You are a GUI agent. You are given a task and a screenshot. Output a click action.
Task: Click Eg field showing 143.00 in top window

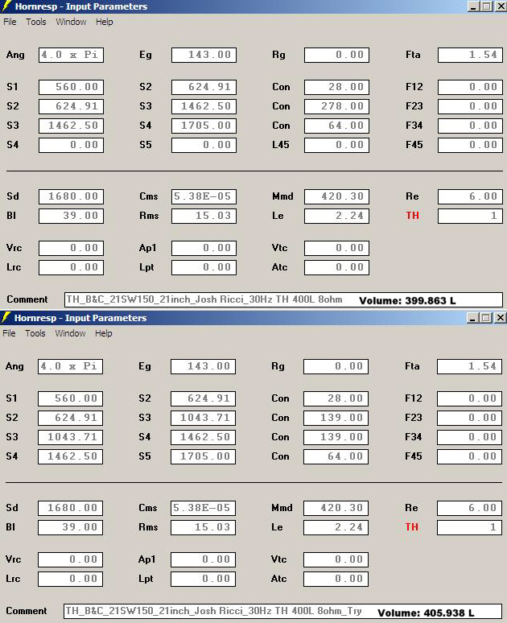(204, 55)
